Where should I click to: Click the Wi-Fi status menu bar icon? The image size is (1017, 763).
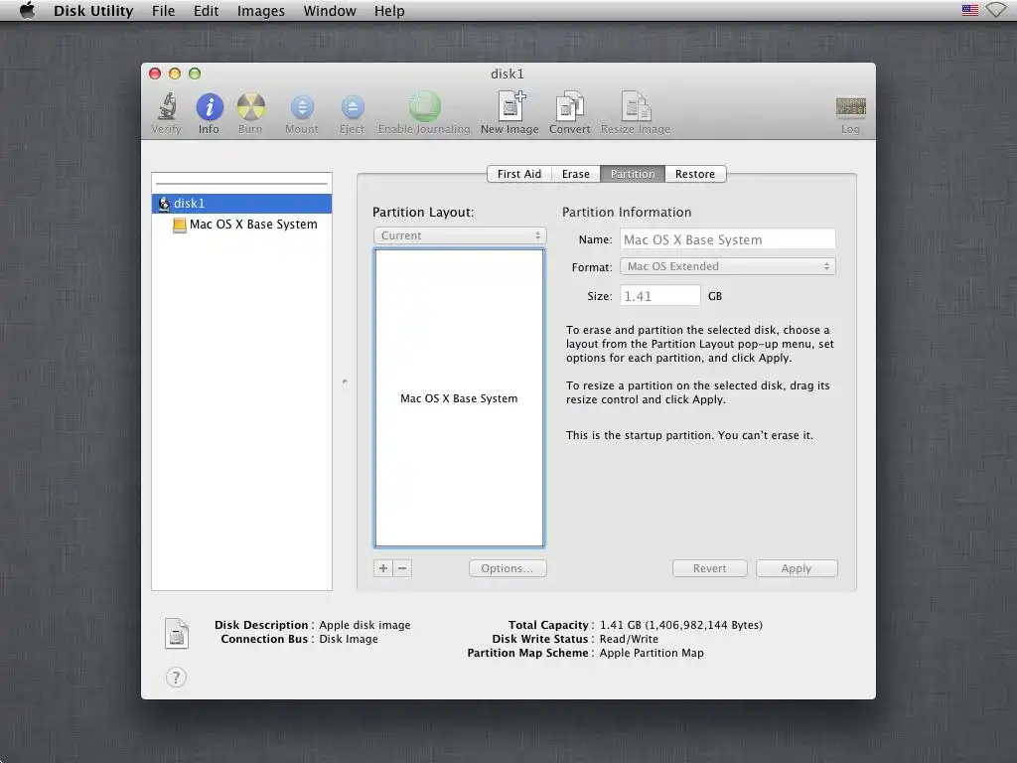tap(996, 10)
